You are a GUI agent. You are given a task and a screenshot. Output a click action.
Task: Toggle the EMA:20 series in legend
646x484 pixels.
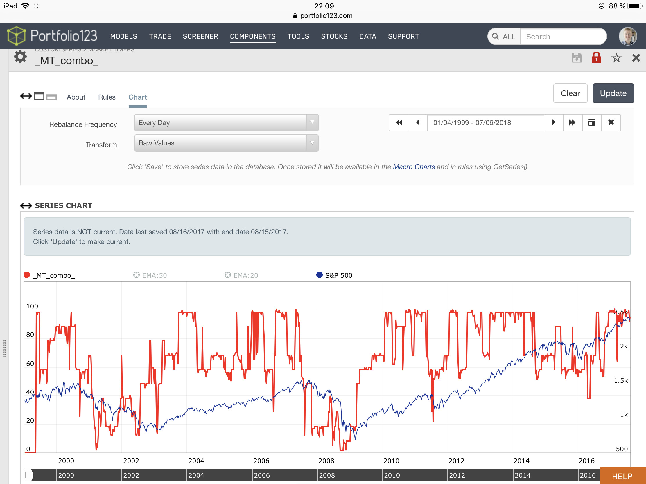[x=241, y=275]
